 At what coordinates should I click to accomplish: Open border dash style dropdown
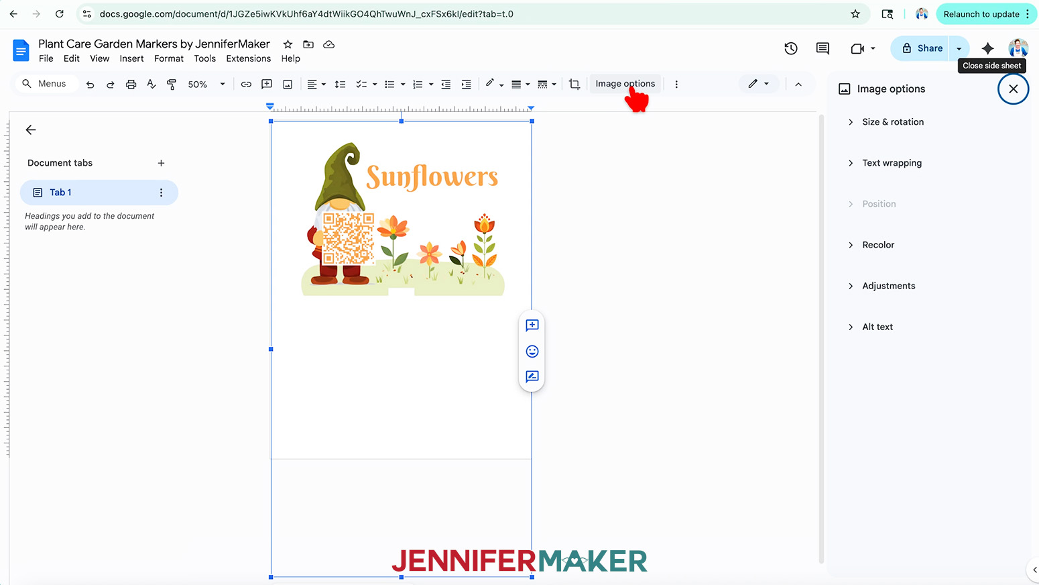point(547,85)
